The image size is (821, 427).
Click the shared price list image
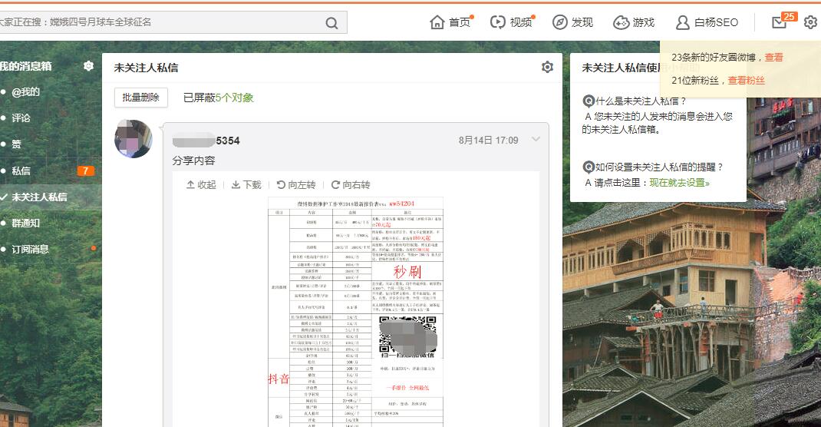click(x=355, y=312)
